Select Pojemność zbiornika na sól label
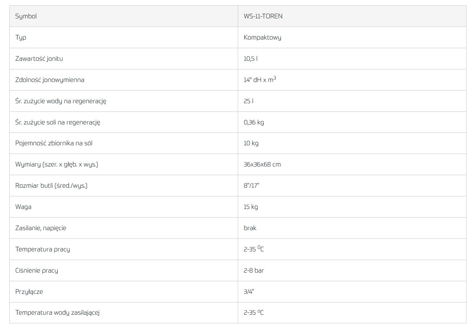This screenshot has height=328, width=469. tap(54, 143)
